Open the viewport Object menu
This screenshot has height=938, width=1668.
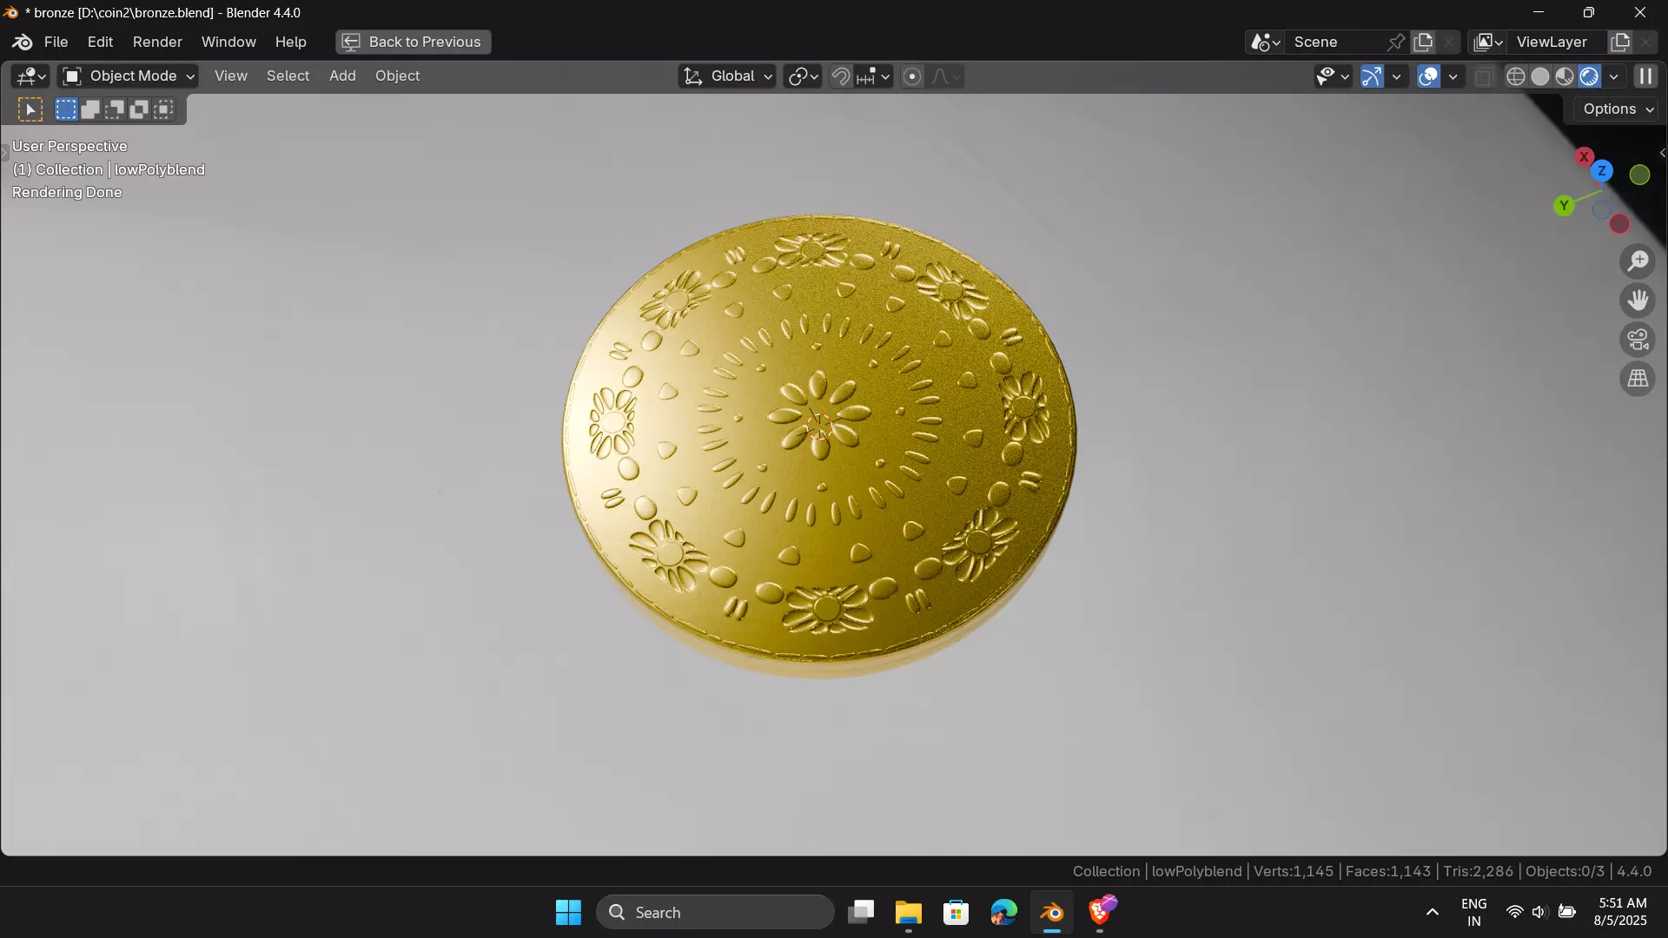pyautogui.click(x=397, y=76)
